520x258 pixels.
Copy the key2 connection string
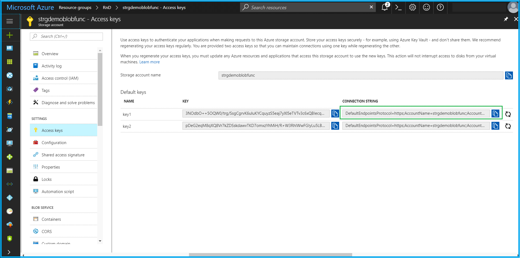click(x=495, y=126)
